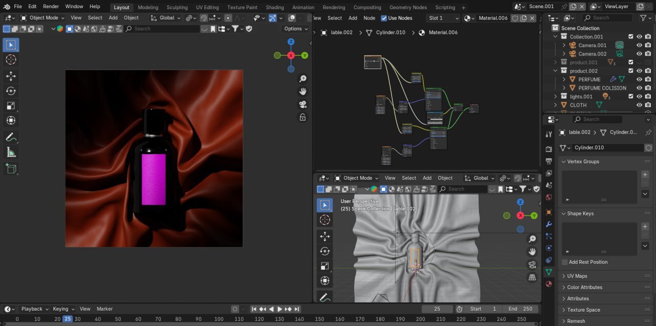656x326 pixels.
Task: Click the red X axis on render viewport gizmo
Action: point(291,55)
